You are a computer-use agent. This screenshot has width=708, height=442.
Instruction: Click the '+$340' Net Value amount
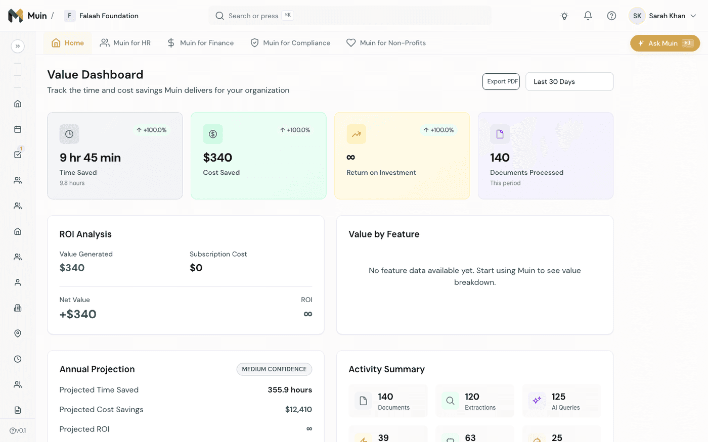[78, 314]
